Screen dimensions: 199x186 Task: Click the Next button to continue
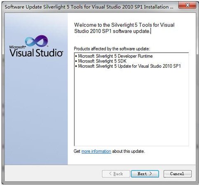145,174
